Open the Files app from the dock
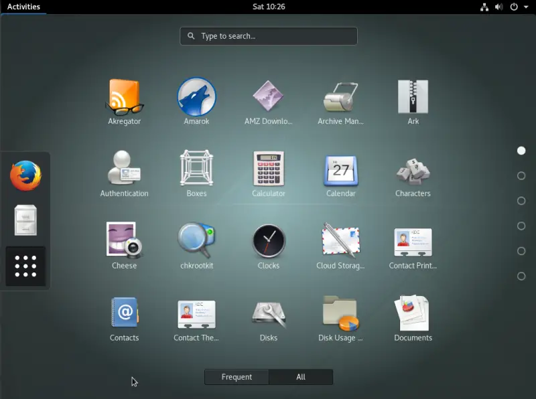This screenshot has width=536, height=399. [x=25, y=221]
